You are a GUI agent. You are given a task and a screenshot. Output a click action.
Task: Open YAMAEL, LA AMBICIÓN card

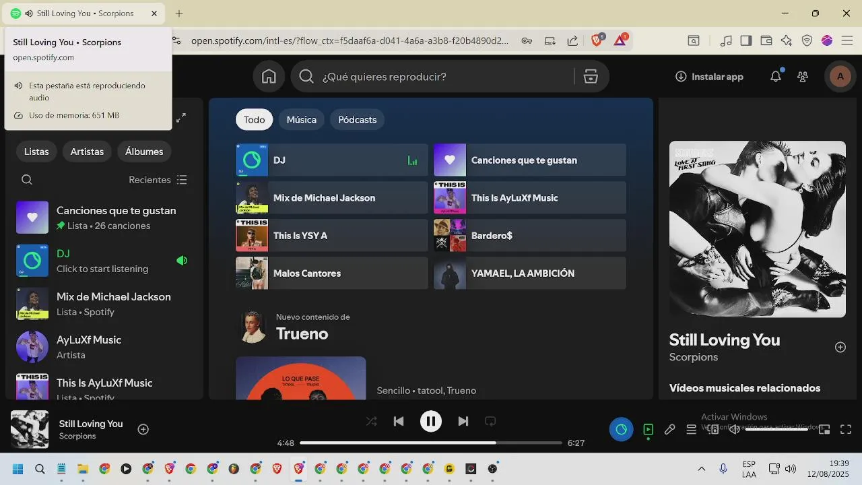click(x=530, y=273)
